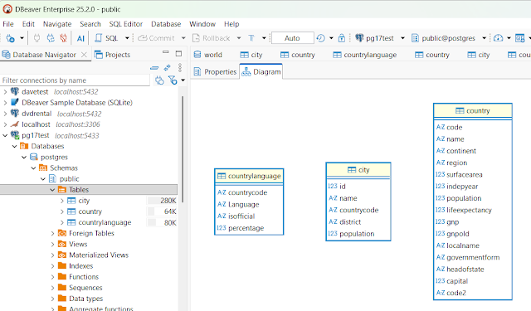Collapse the pg17test connection node
The image size is (531, 311).
[x=5, y=135]
